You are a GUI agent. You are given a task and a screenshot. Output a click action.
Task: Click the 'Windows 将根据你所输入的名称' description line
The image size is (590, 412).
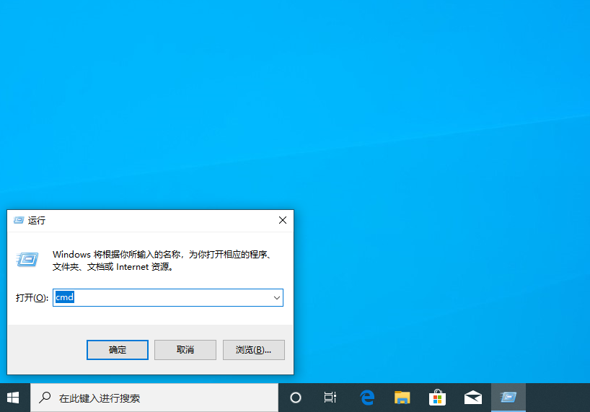pyautogui.click(x=162, y=255)
